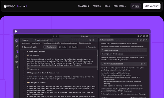
Task: Click the revert arrow icon in Created row
Action: [145, 64]
